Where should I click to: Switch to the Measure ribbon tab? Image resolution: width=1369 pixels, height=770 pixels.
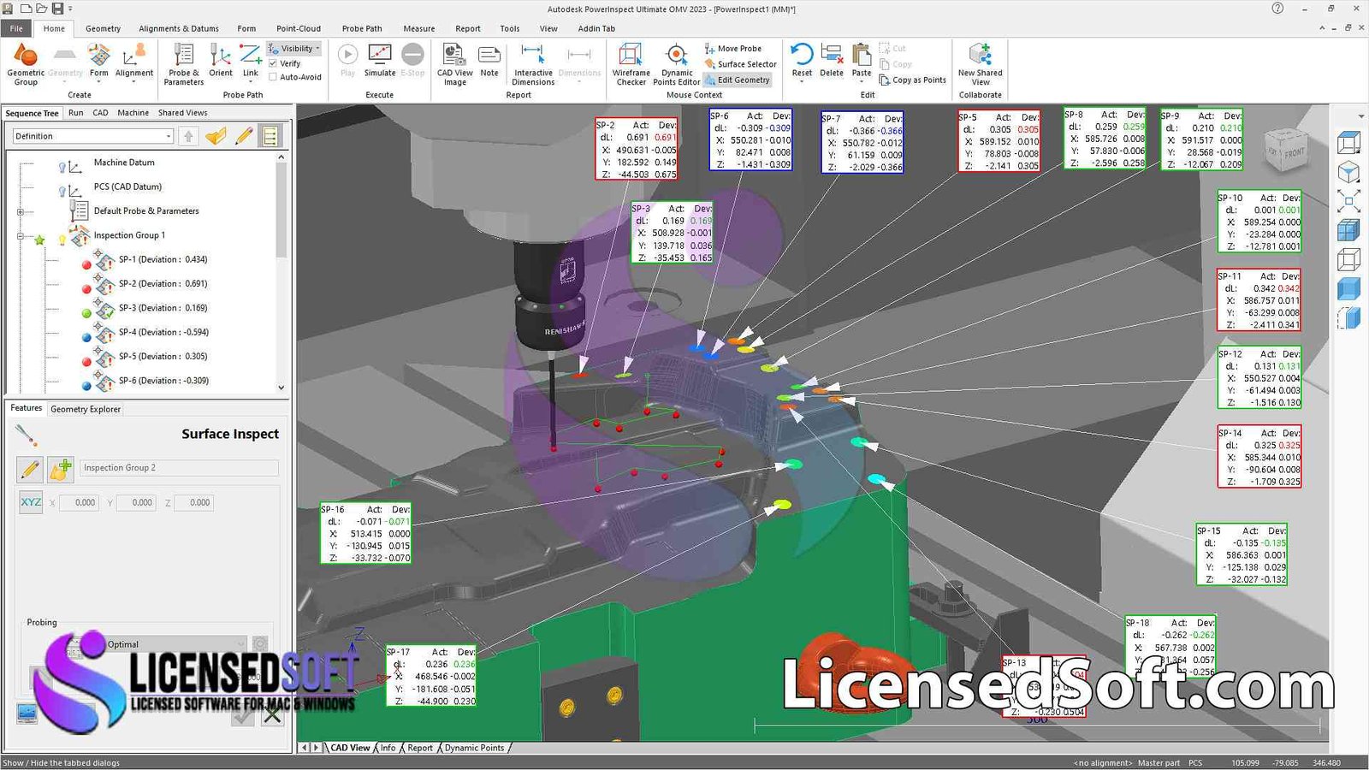(418, 28)
